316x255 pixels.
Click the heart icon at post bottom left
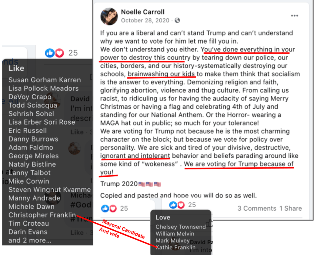[113, 208]
